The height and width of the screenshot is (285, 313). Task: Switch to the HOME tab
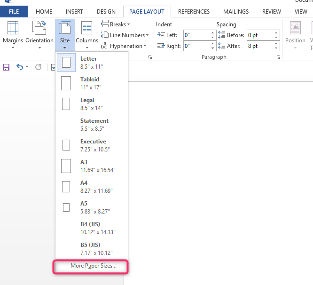44,12
